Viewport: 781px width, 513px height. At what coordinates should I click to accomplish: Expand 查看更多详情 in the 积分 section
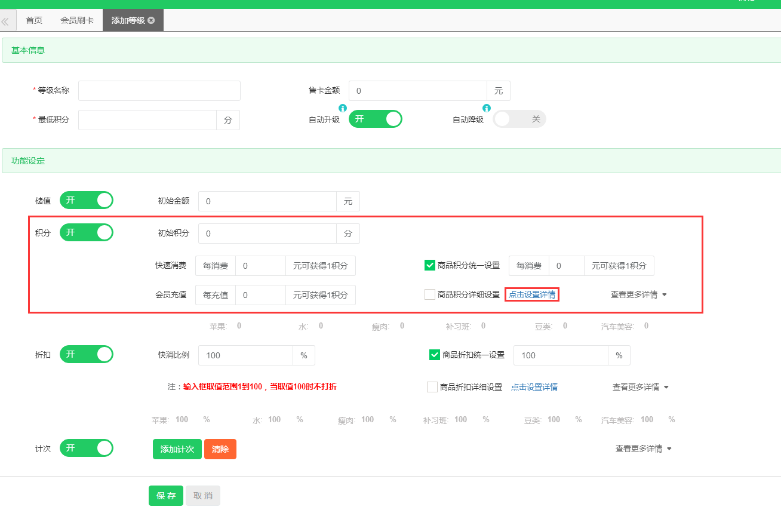coord(638,294)
